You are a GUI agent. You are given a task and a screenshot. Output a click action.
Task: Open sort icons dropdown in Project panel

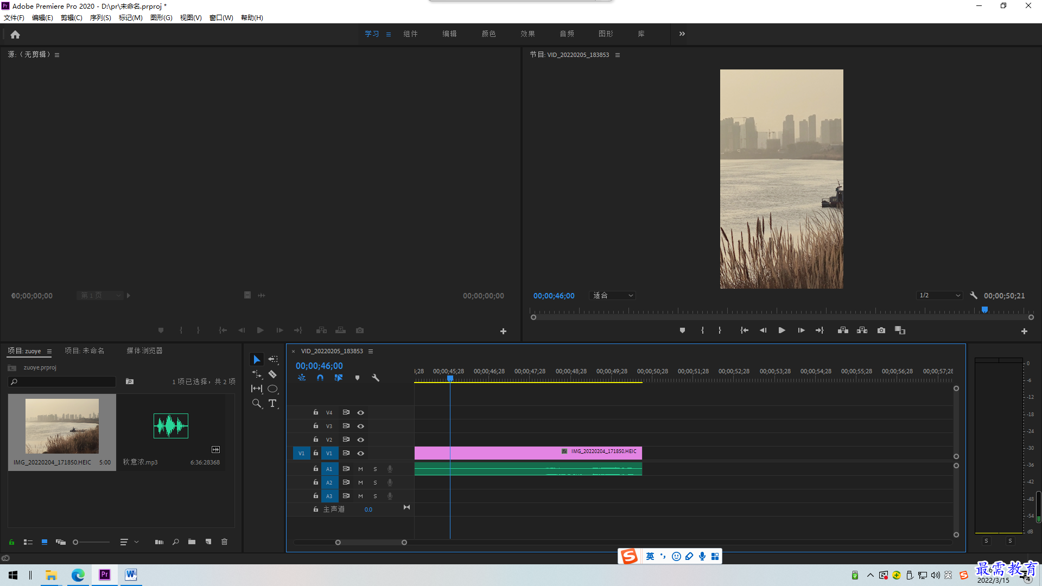(129, 542)
